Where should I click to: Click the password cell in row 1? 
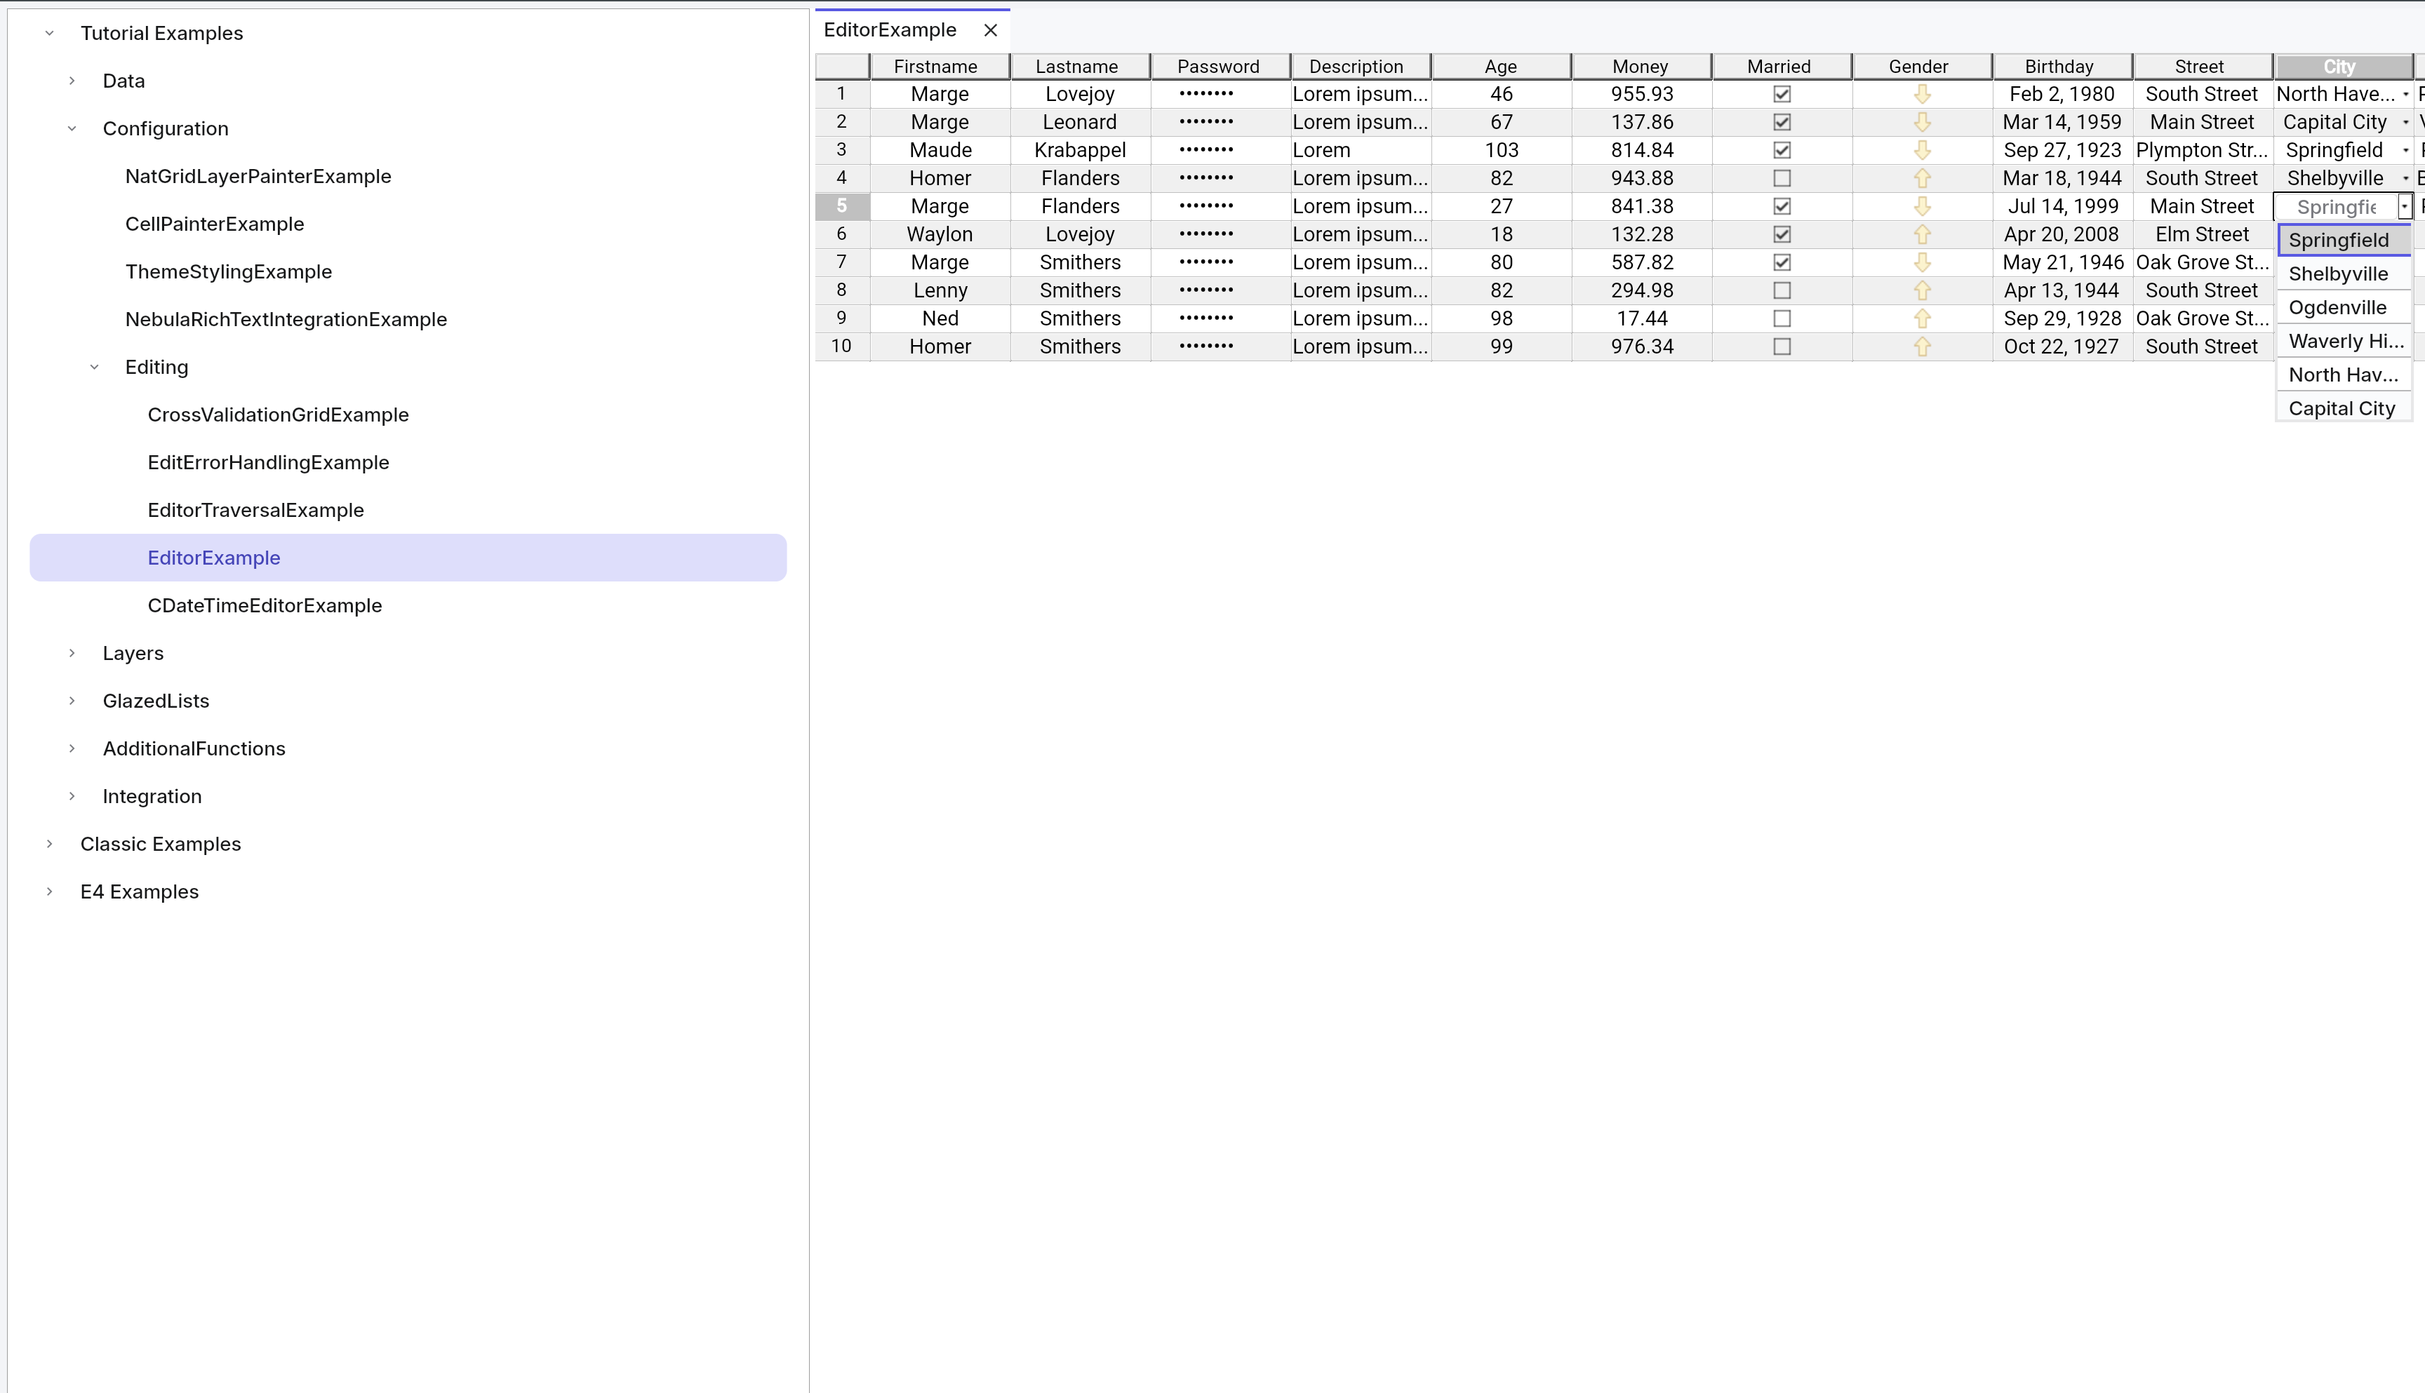point(1220,94)
